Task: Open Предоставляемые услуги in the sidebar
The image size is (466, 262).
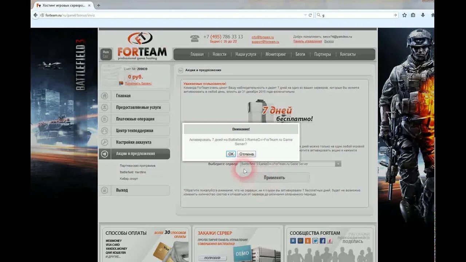Action: point(134,107)
